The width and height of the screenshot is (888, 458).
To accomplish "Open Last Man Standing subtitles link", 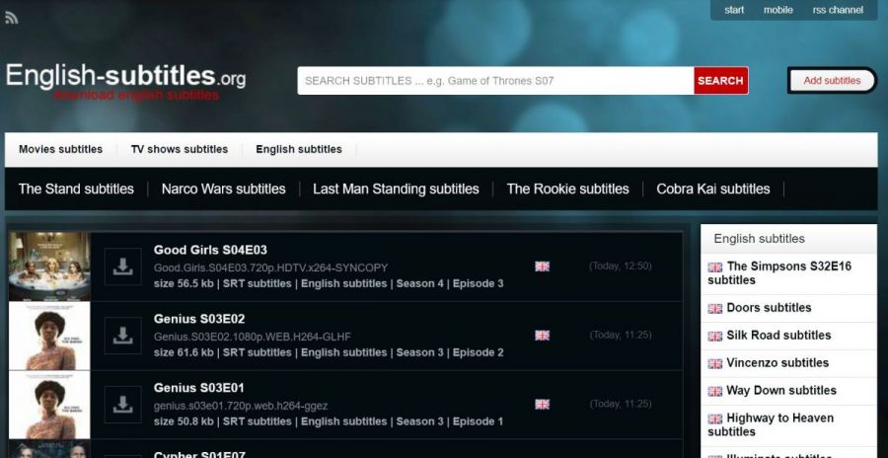I will (396, 189).
